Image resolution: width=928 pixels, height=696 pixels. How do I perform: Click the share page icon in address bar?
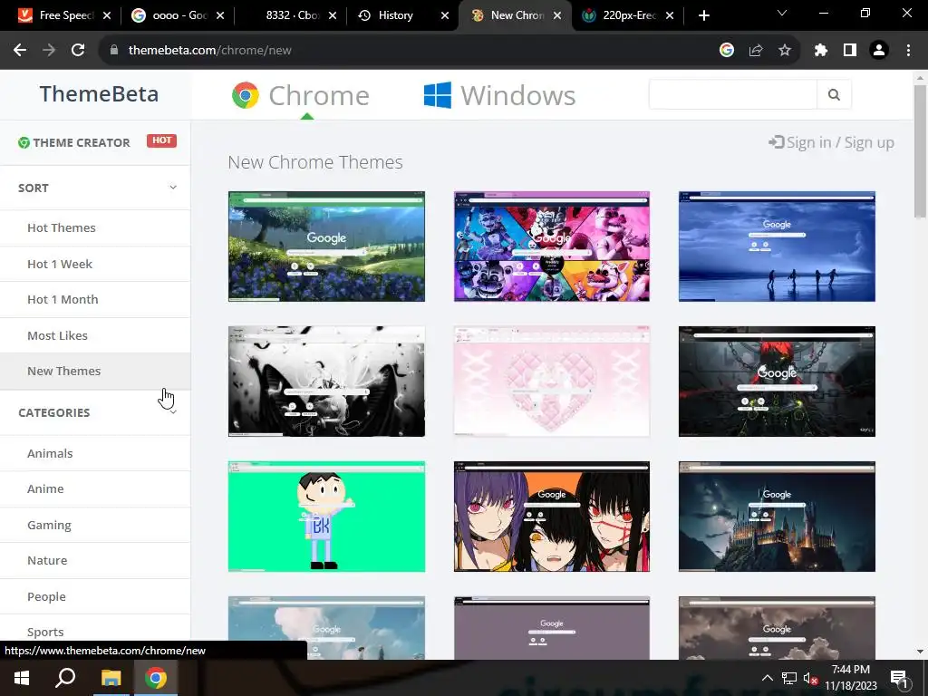756,51
